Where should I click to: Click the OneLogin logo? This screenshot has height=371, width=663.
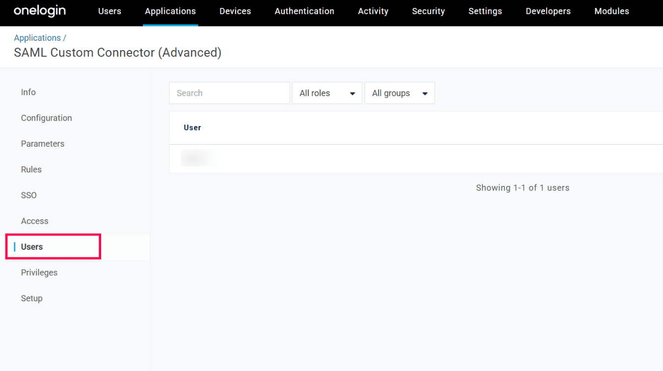tap(39, 11)
